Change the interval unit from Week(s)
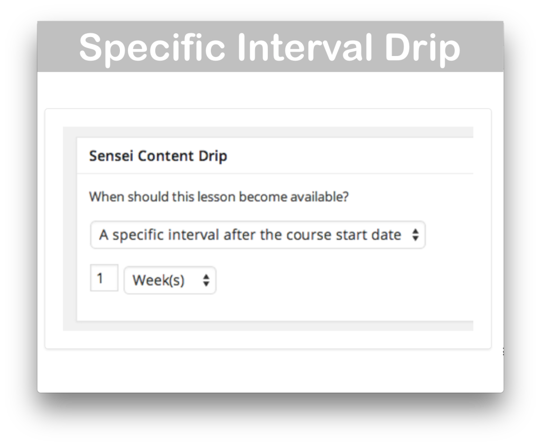 (x=169, y=280)
